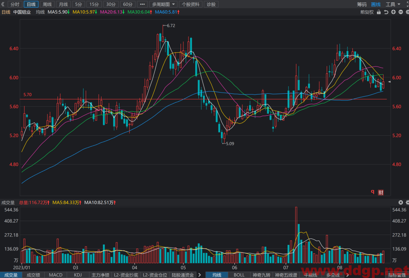Select the 主力净额 indicator tab
Image resolution: width=409 pixels, height=278 pixels.
point(100,275)
